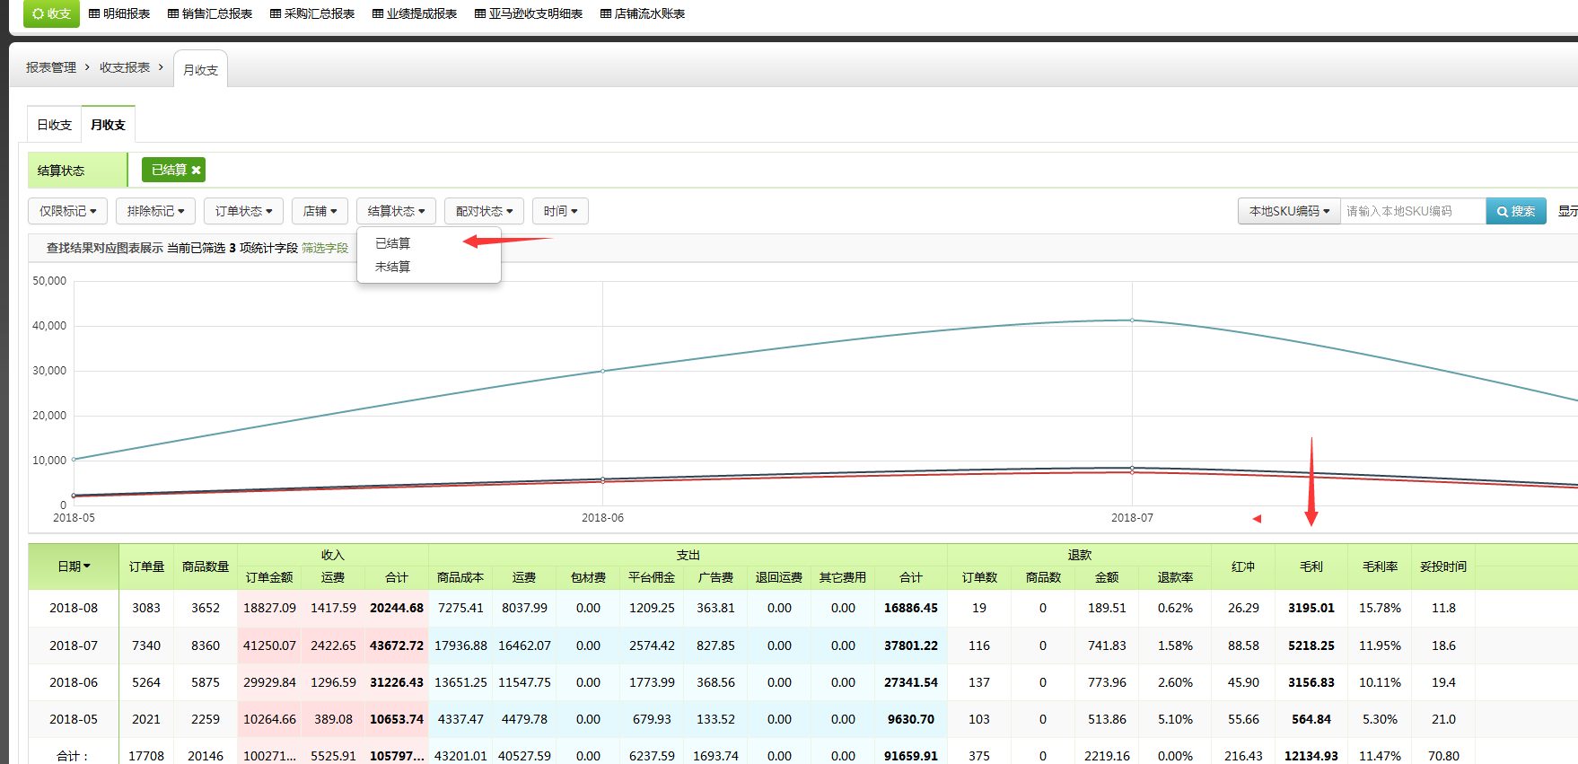This screenshot has width=1578, height=764.
Task: Click the 2018-06 blue line data point
Action: [x=602, y=371]
